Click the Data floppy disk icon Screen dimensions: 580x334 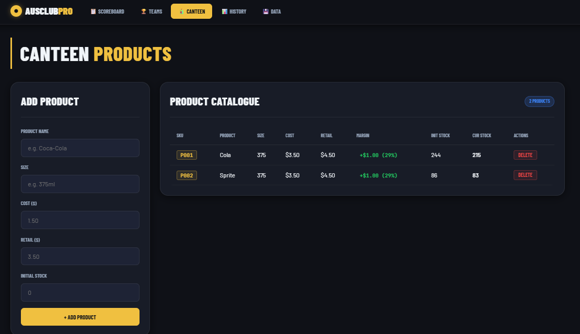(x=265, y=11)
